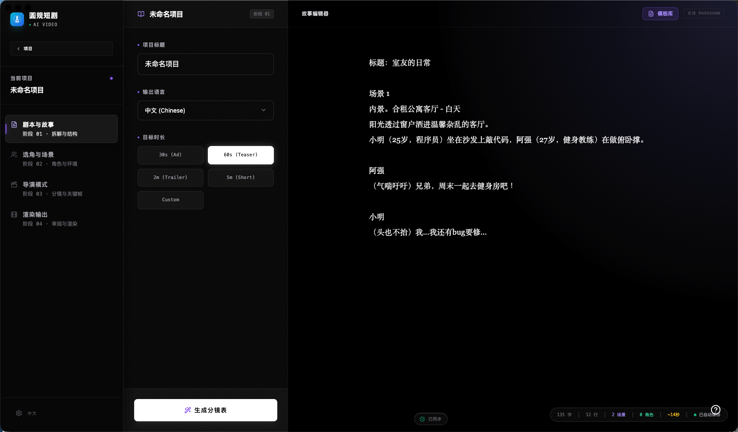Viewport: 738px width, 432px height.
Task: Choose the Custom duration option
Action: coord(170,200)
